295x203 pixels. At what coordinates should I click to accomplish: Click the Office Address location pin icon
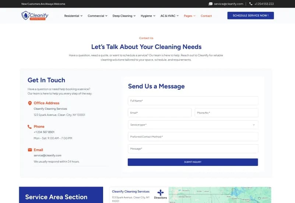coord(30,103)
